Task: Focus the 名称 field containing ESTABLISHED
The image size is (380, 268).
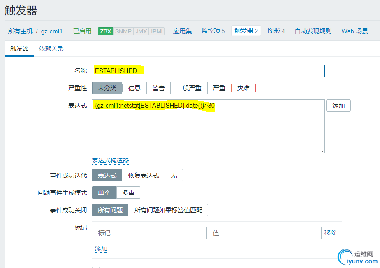Action: tap(208, 71)
